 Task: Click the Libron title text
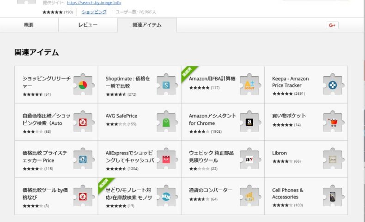280,153
